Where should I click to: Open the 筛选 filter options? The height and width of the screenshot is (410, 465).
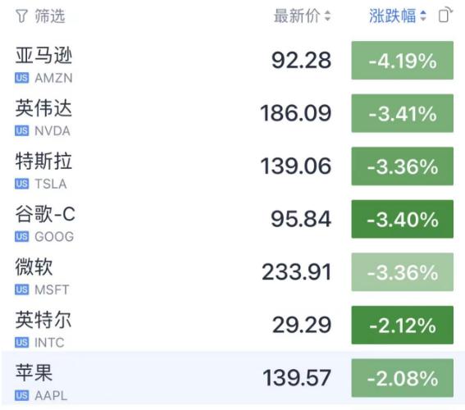pyautogui.click(x=40, y=16)
